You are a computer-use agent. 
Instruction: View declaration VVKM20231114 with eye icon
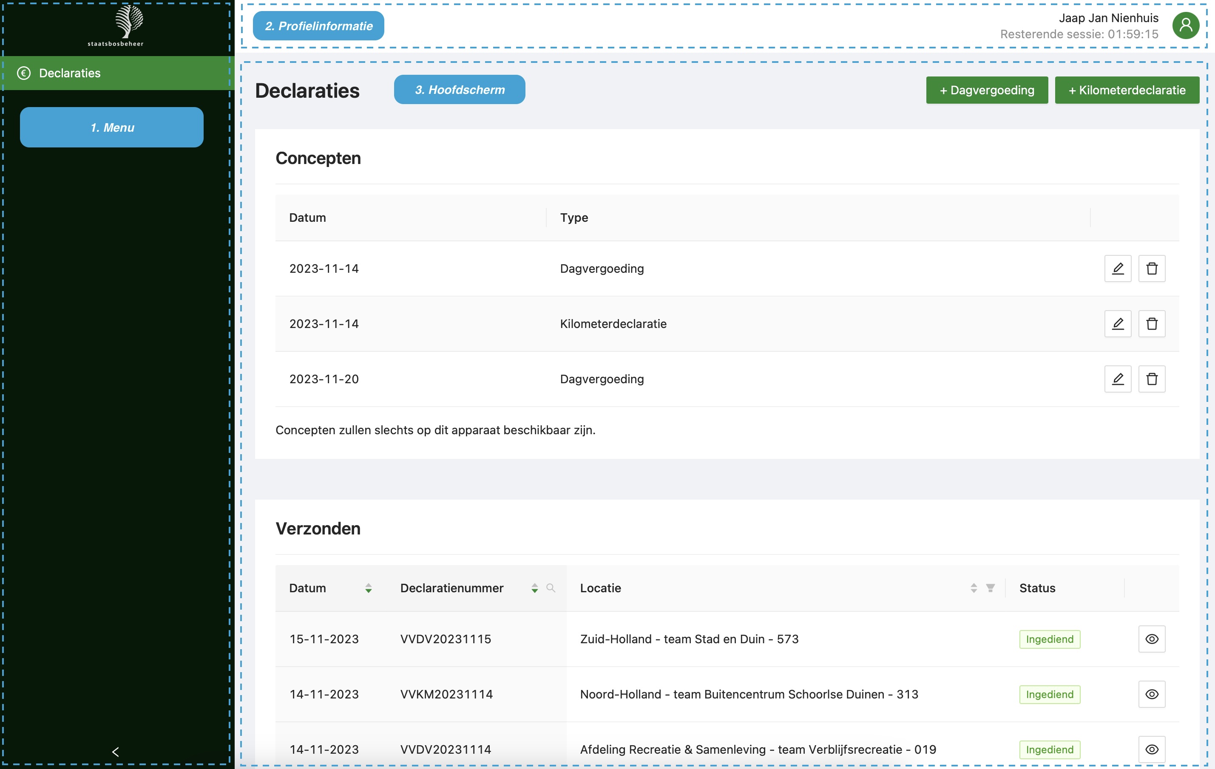1151,694
